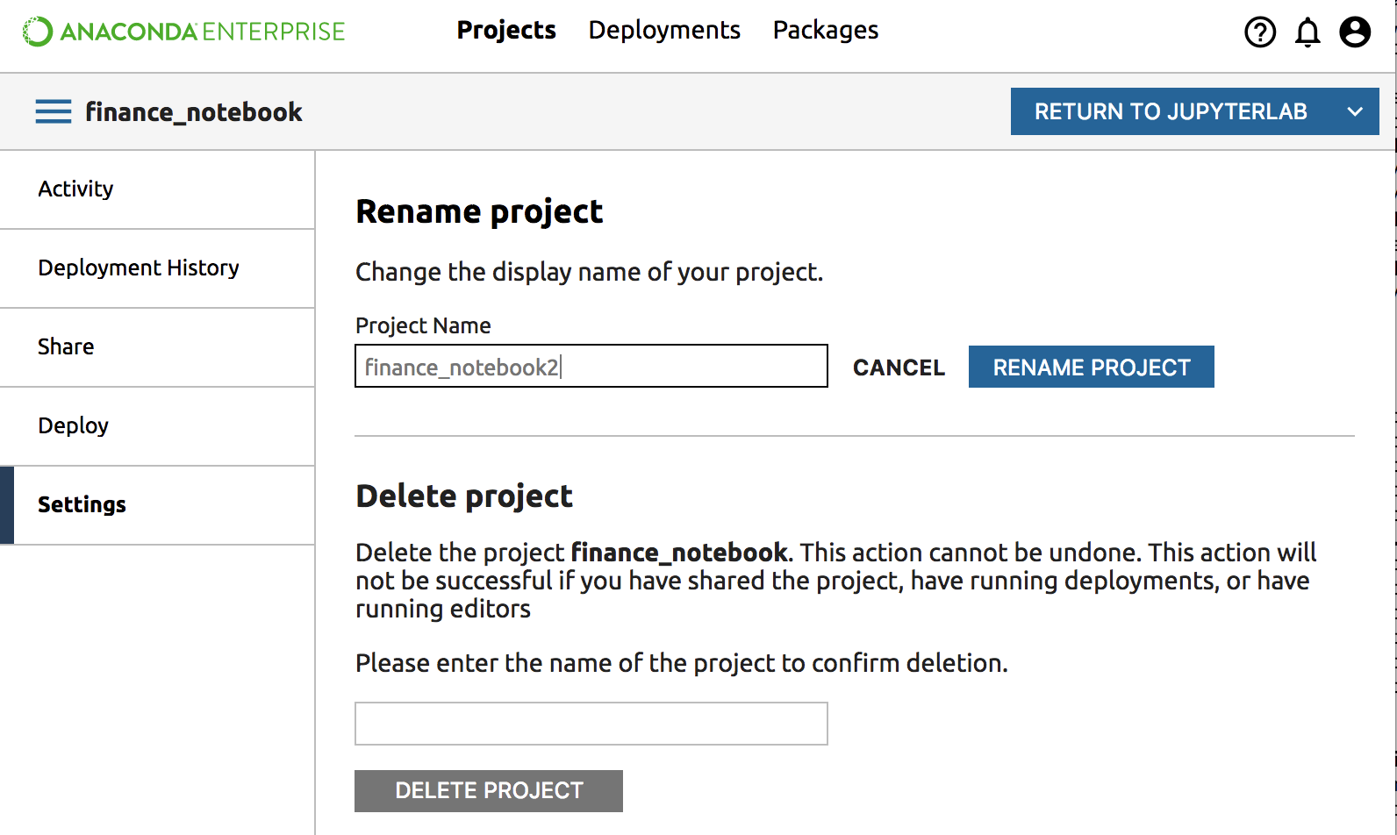
Task: Select the Settings sidebar tab
Action: [x=157, y=505]
